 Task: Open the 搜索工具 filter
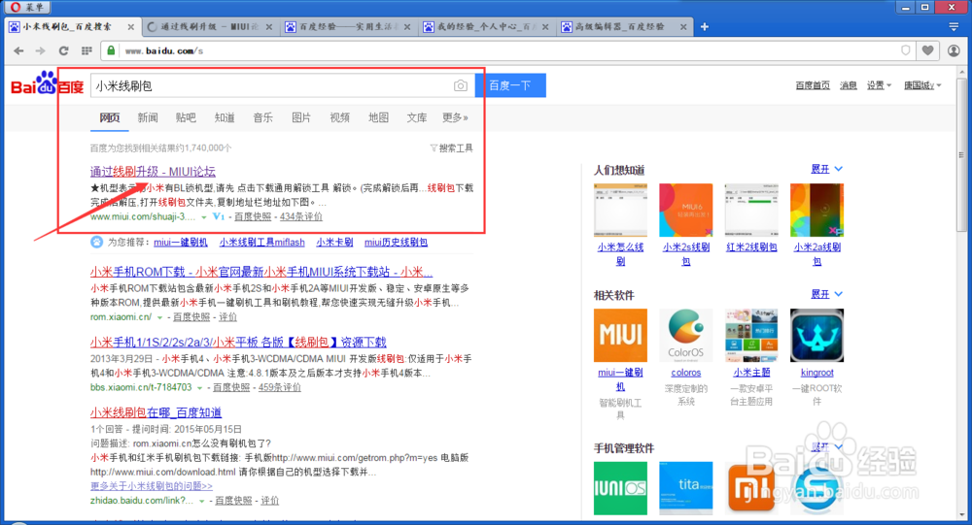coord(451,148)
